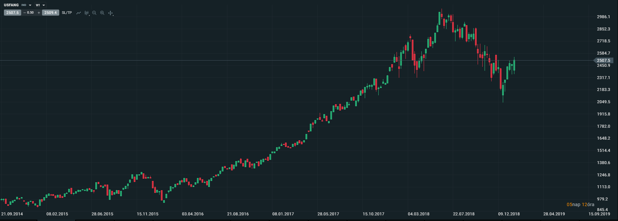This screenshot has width=618, height=221.
Task: Click the 21.09.2014 date on time axis
Action: coord(12,214)
